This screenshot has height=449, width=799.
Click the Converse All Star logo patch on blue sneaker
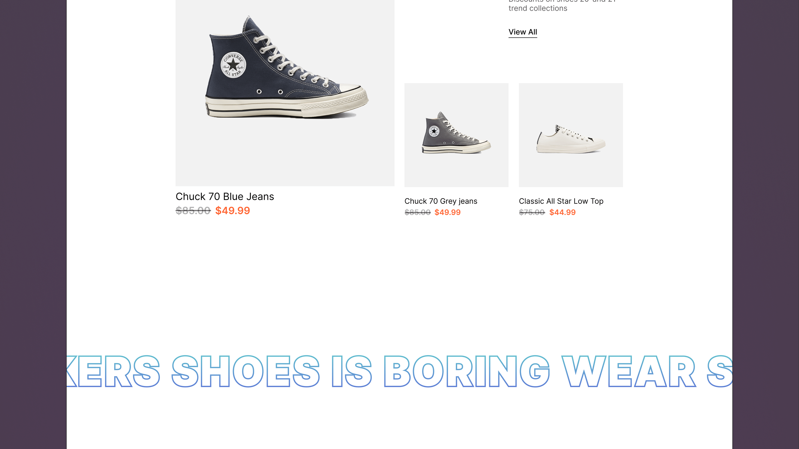tap(233, 65)
